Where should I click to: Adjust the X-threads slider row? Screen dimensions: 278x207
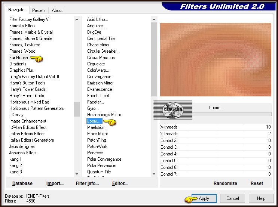point(216,127)
